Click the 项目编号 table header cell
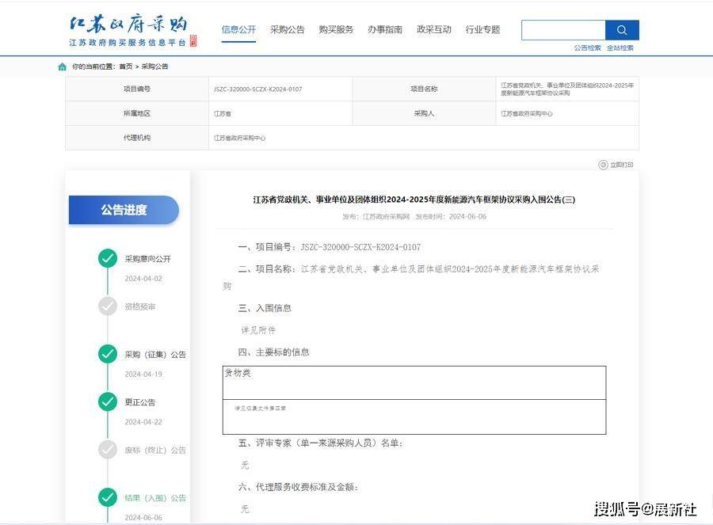 [137, 89]
